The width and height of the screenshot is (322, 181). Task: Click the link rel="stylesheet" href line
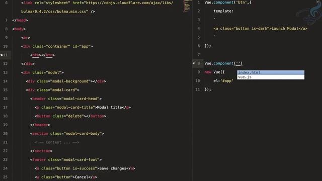pyautogui.click(x=97, y=3)
